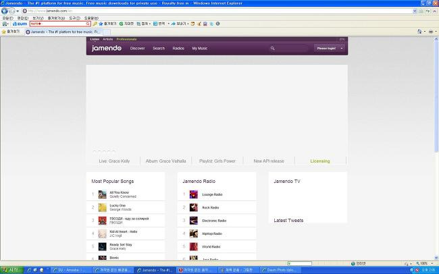Screen dimensions: 439x274
Task: Click the address bar showing jamendo.com
Action: pyautogui.click(x=217, y=11)
